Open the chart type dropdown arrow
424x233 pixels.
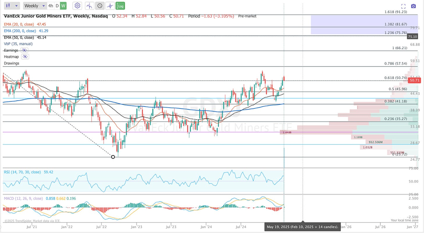[x=17, y=6]
